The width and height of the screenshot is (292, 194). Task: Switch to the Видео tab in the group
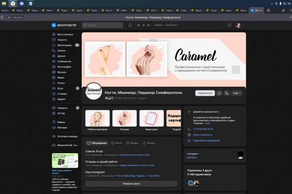132,143
